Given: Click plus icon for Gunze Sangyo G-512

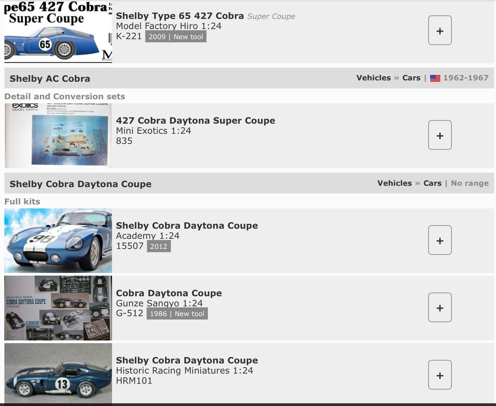Looking at the screenshot, I should point(440,307).
